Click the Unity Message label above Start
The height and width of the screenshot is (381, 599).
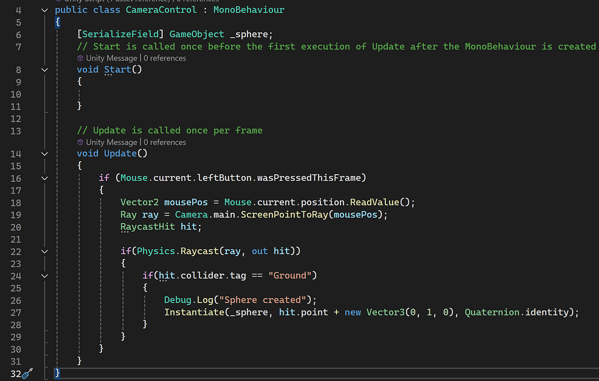(x=111, y=58)
